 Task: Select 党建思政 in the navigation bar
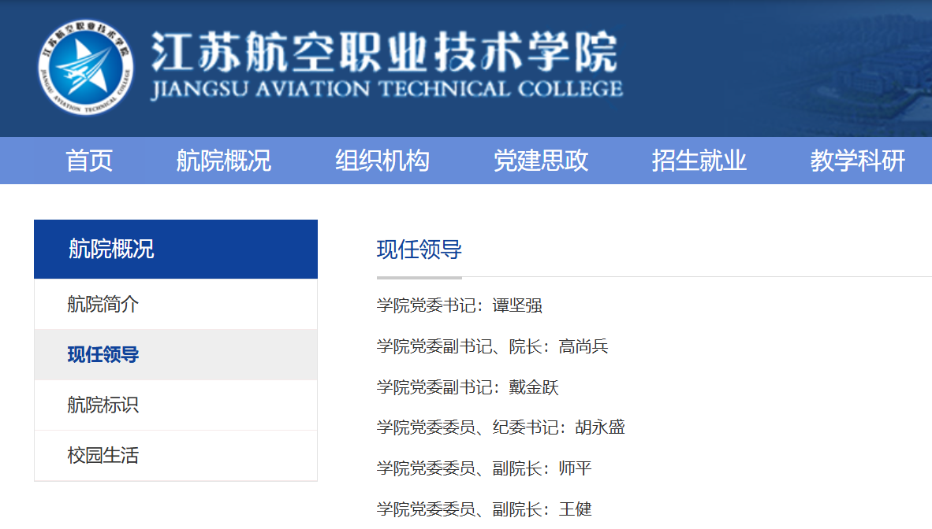[540, 161]
